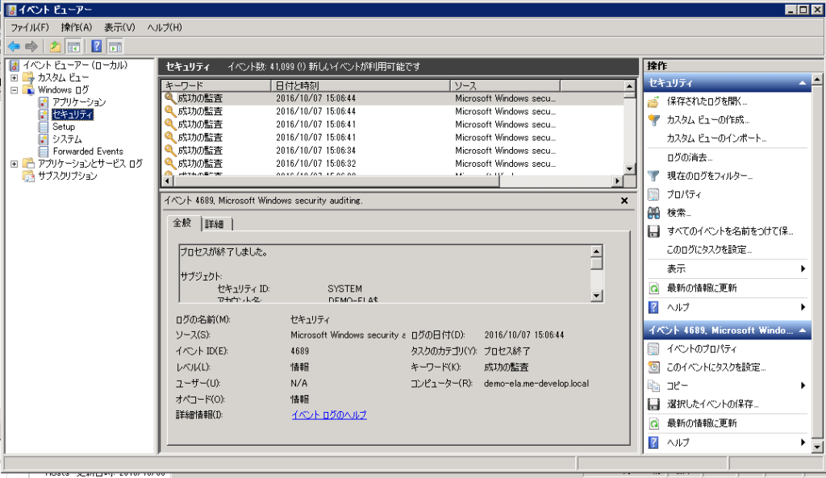
Task: Click the event list scroll down arrow
Action: tap(629, 168)
